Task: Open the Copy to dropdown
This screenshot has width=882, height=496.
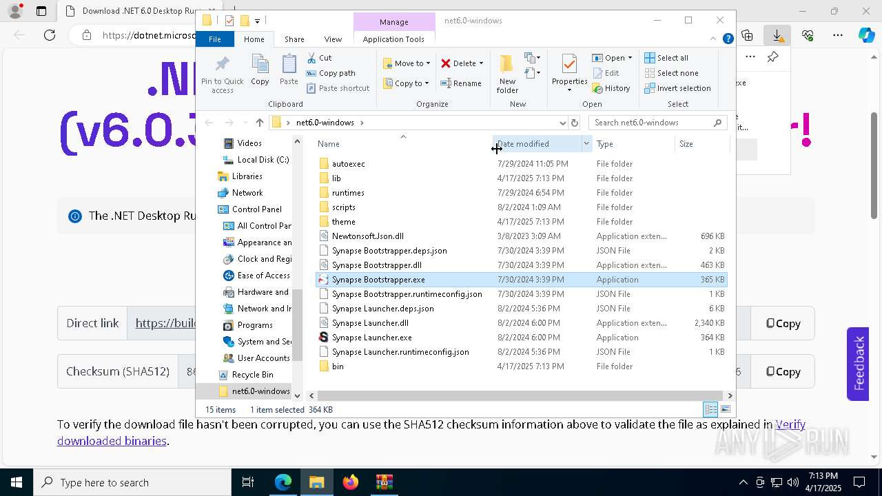Action: (405, 83)
